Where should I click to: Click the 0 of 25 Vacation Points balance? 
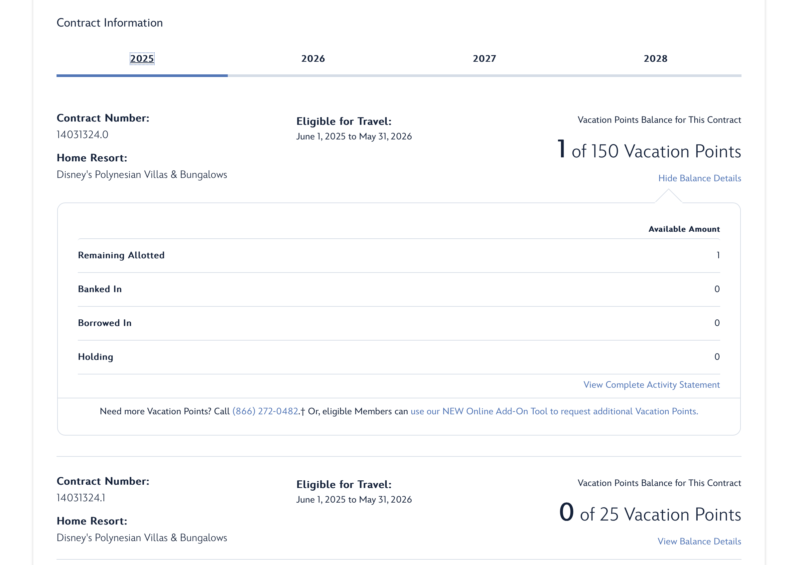click(x=650, y=513)
